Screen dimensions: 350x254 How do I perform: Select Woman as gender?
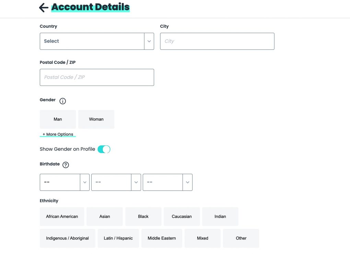point(96,119)
